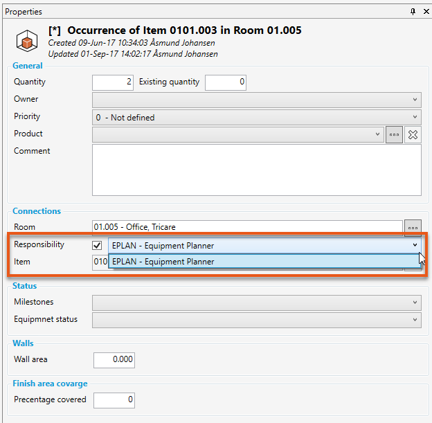Focus the Existing quantity field
Screen dimensions: 432x423
225,82
